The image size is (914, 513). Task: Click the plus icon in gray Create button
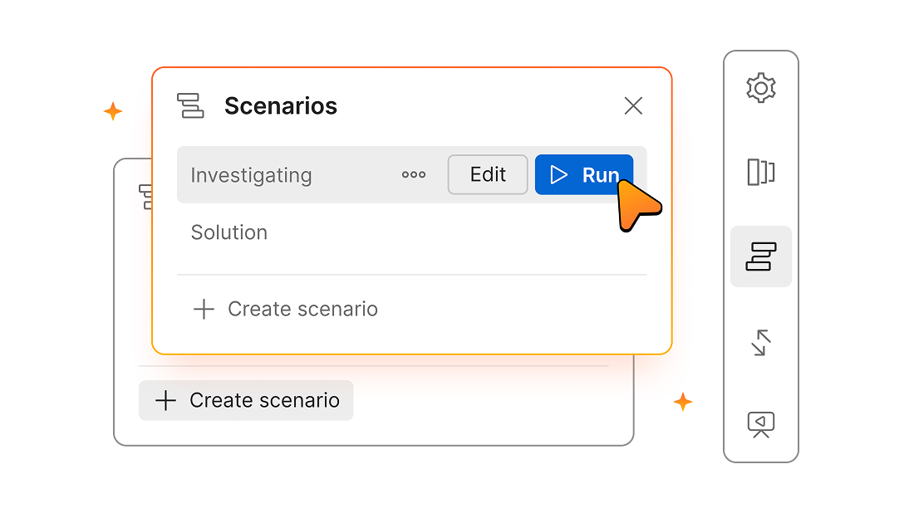[x=166, y=401]
